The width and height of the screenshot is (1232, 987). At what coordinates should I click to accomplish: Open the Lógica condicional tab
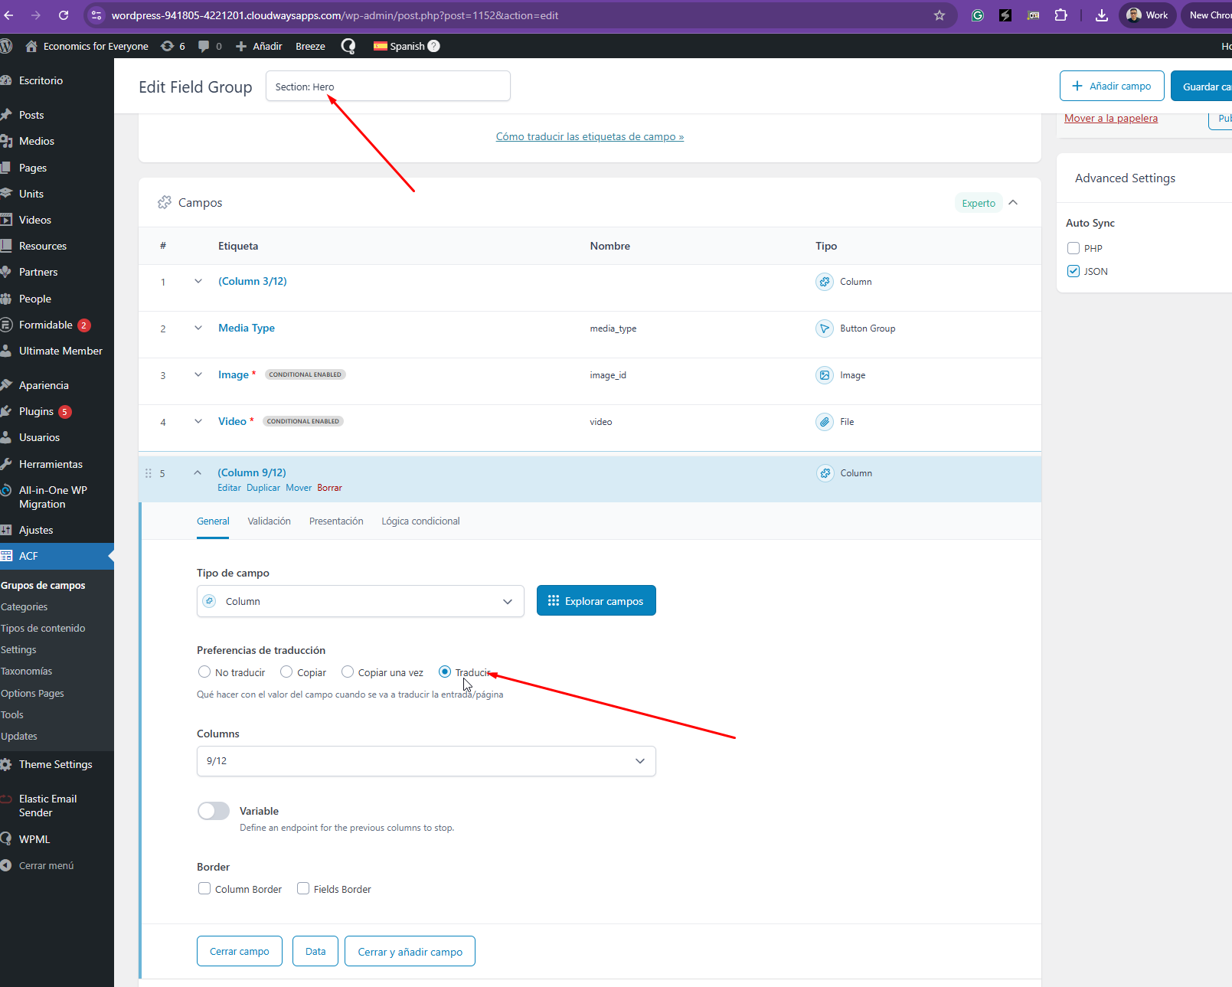(420, 521)
